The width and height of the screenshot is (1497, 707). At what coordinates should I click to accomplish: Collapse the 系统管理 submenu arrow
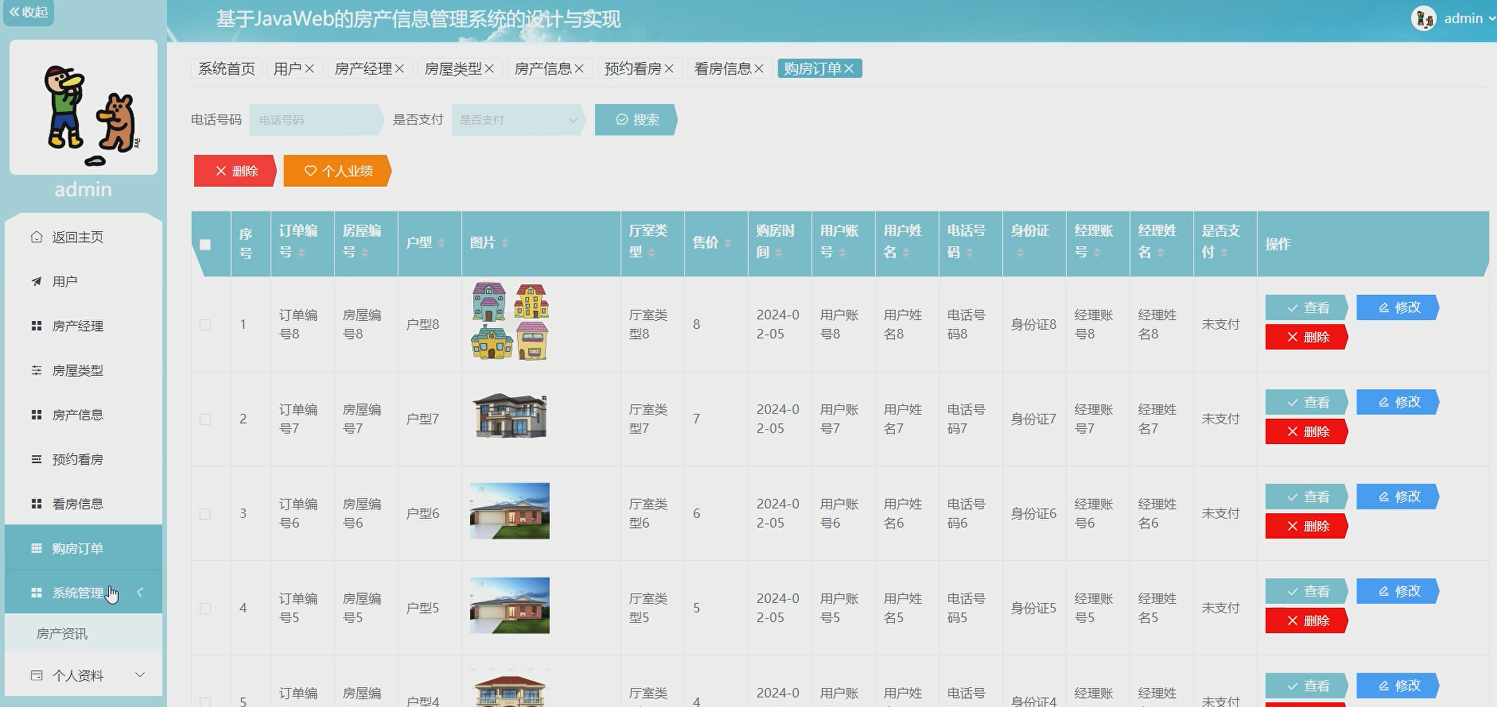(x=140, y=592)
